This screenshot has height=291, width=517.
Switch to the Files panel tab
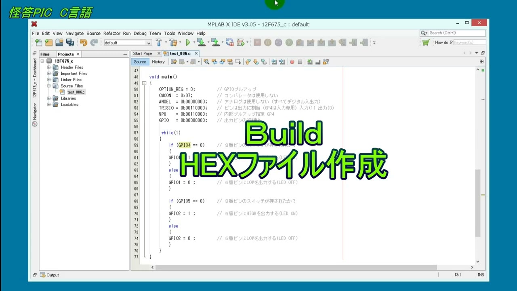tap(44, 54)
